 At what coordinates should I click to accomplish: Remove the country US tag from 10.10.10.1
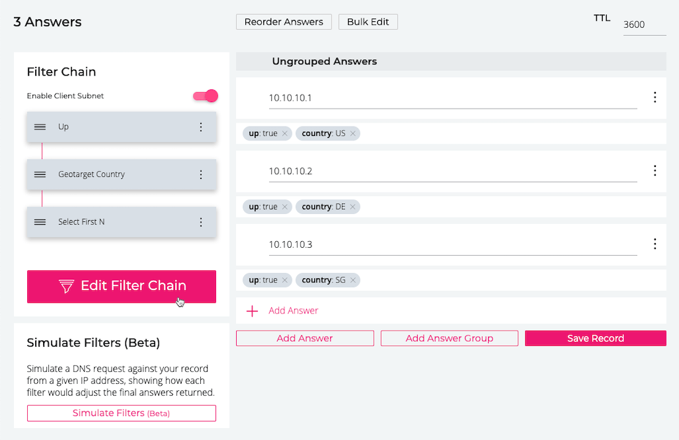coord(353,133)
